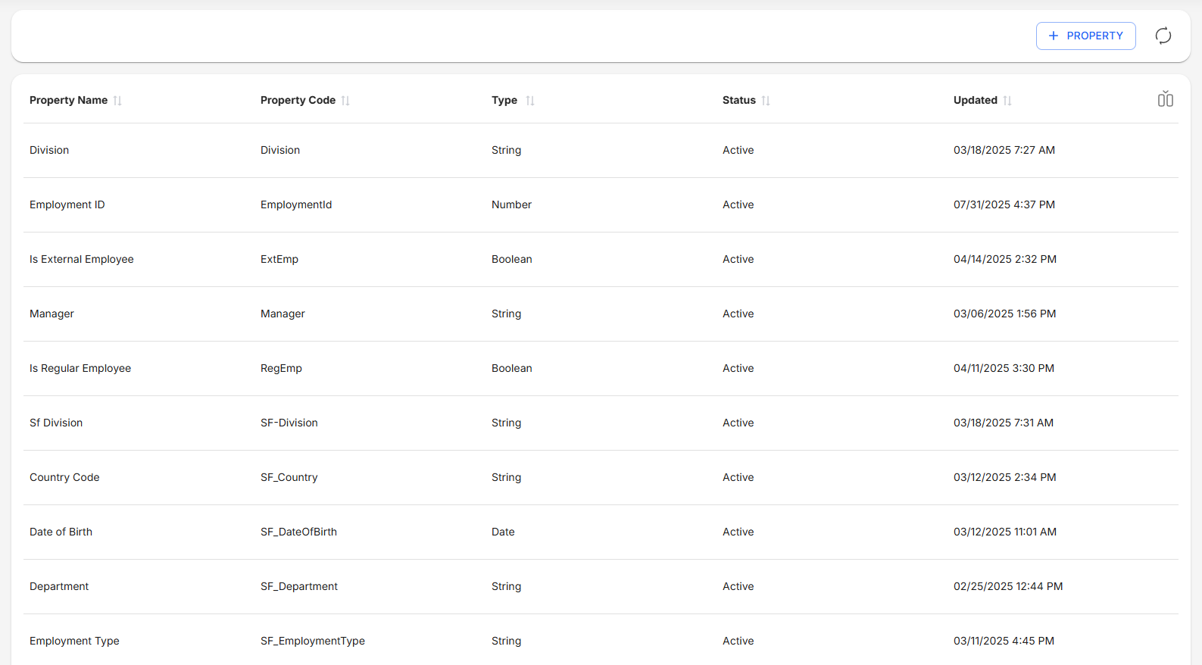Open the Division property row
This screenshot has width=1202, height=665.
pos(49,150)
